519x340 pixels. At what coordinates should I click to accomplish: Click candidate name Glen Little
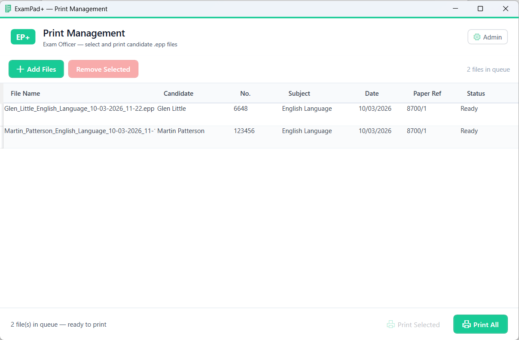(171, 109)
